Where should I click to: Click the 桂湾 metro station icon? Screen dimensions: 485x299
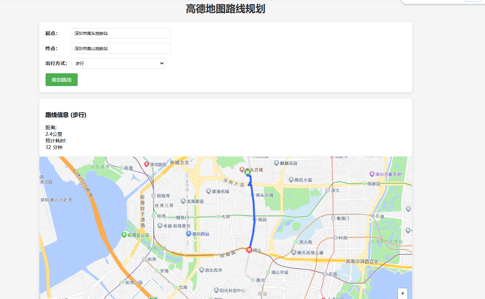(x=154, y=216)
